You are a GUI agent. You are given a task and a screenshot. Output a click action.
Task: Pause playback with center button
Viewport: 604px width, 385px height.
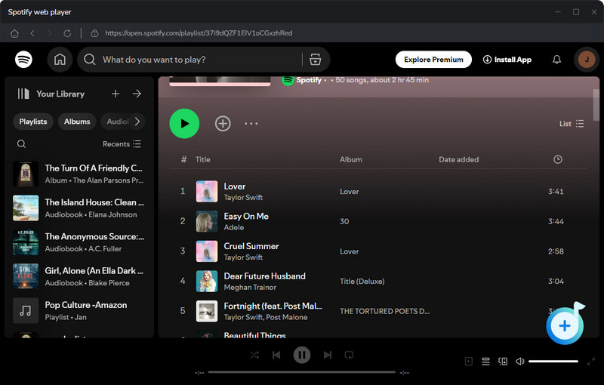tap(302, 355)
